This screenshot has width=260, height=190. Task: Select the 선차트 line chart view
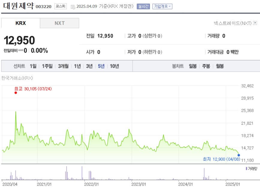(19, 66)
